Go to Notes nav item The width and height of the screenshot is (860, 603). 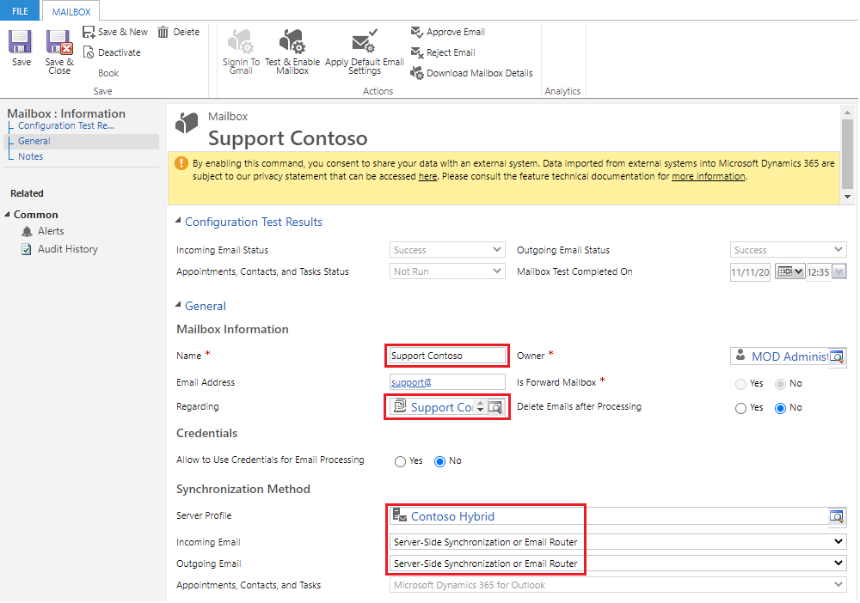(30, 156)
